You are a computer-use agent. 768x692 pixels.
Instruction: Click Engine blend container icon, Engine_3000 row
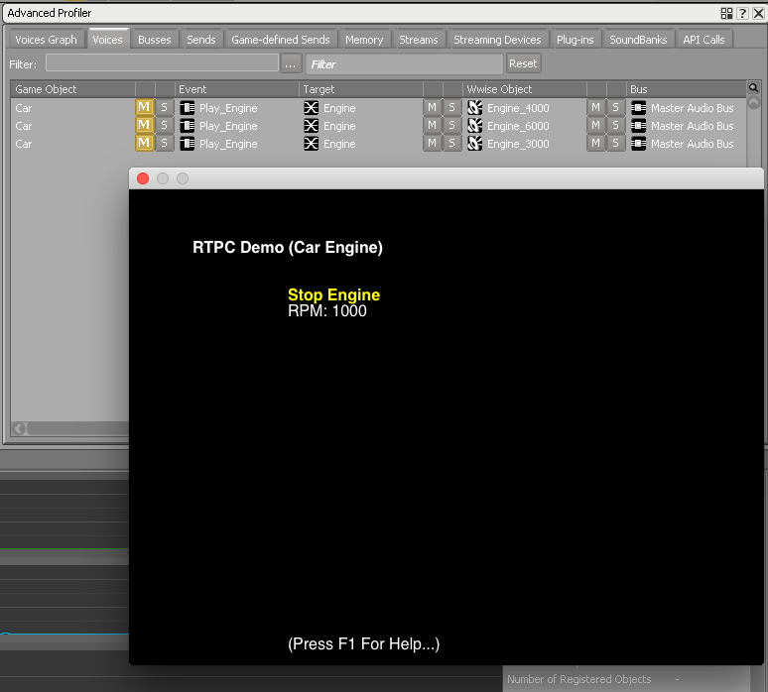coord(311,144)
